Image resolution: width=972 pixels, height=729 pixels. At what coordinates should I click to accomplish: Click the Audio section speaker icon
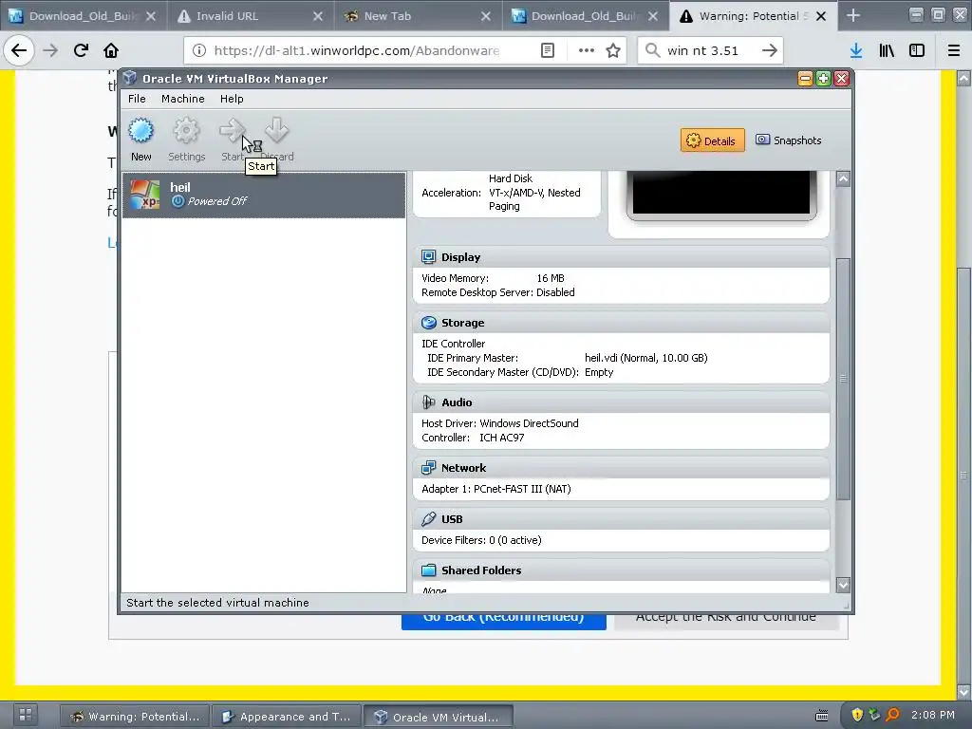[x=428, y=402]
